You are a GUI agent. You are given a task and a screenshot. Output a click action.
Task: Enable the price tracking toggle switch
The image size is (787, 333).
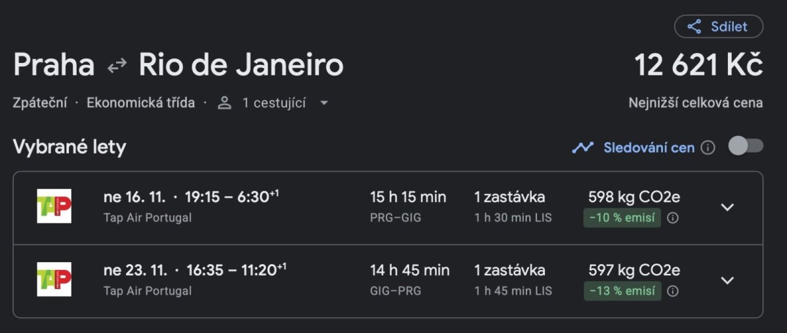(x=746, y=146)
